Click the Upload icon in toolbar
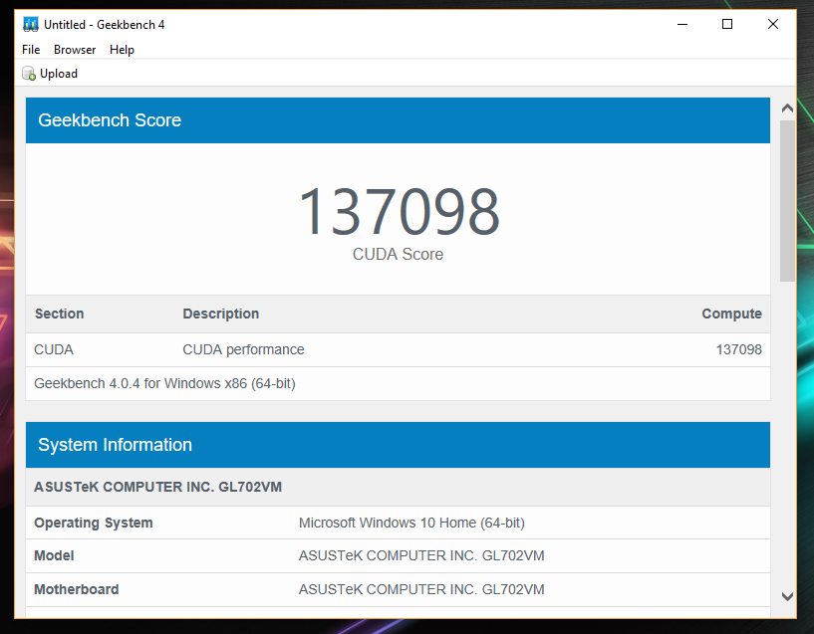This screenshot has width=814, height=634. 29,74
